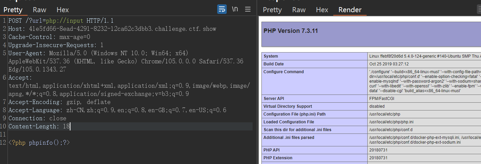
Task: Click the PHP Extension row label
Action: [x=278, y=158]
